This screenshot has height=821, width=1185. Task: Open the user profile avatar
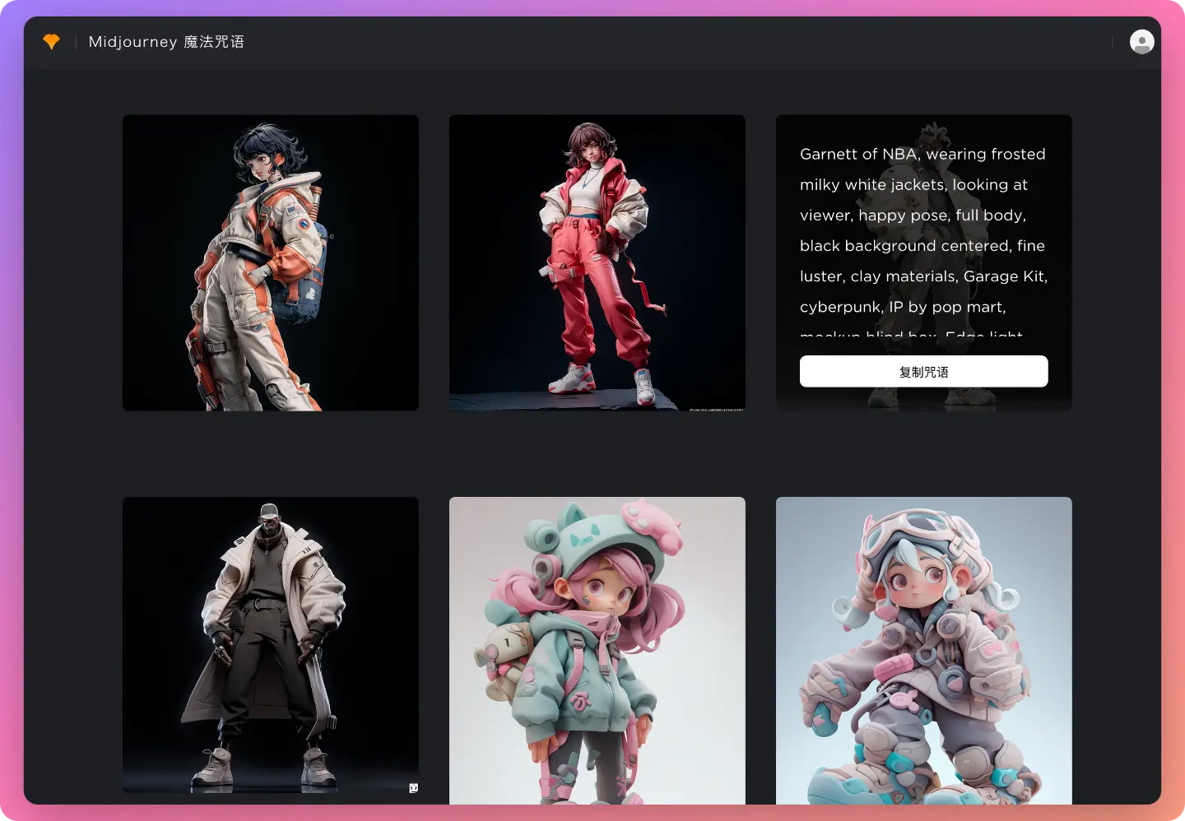click(1141, 41)
